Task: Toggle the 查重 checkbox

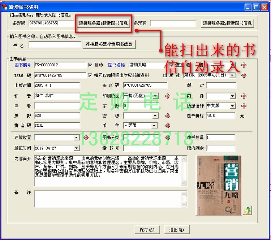Action: point(171,65)
